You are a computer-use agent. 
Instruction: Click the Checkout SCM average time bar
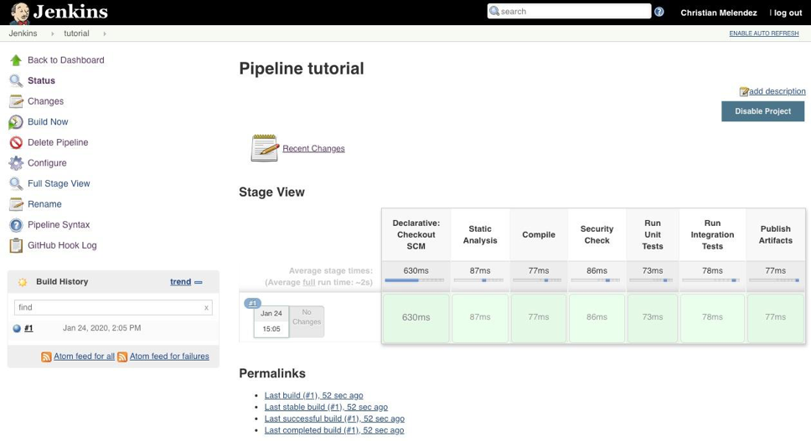(414, 280)
